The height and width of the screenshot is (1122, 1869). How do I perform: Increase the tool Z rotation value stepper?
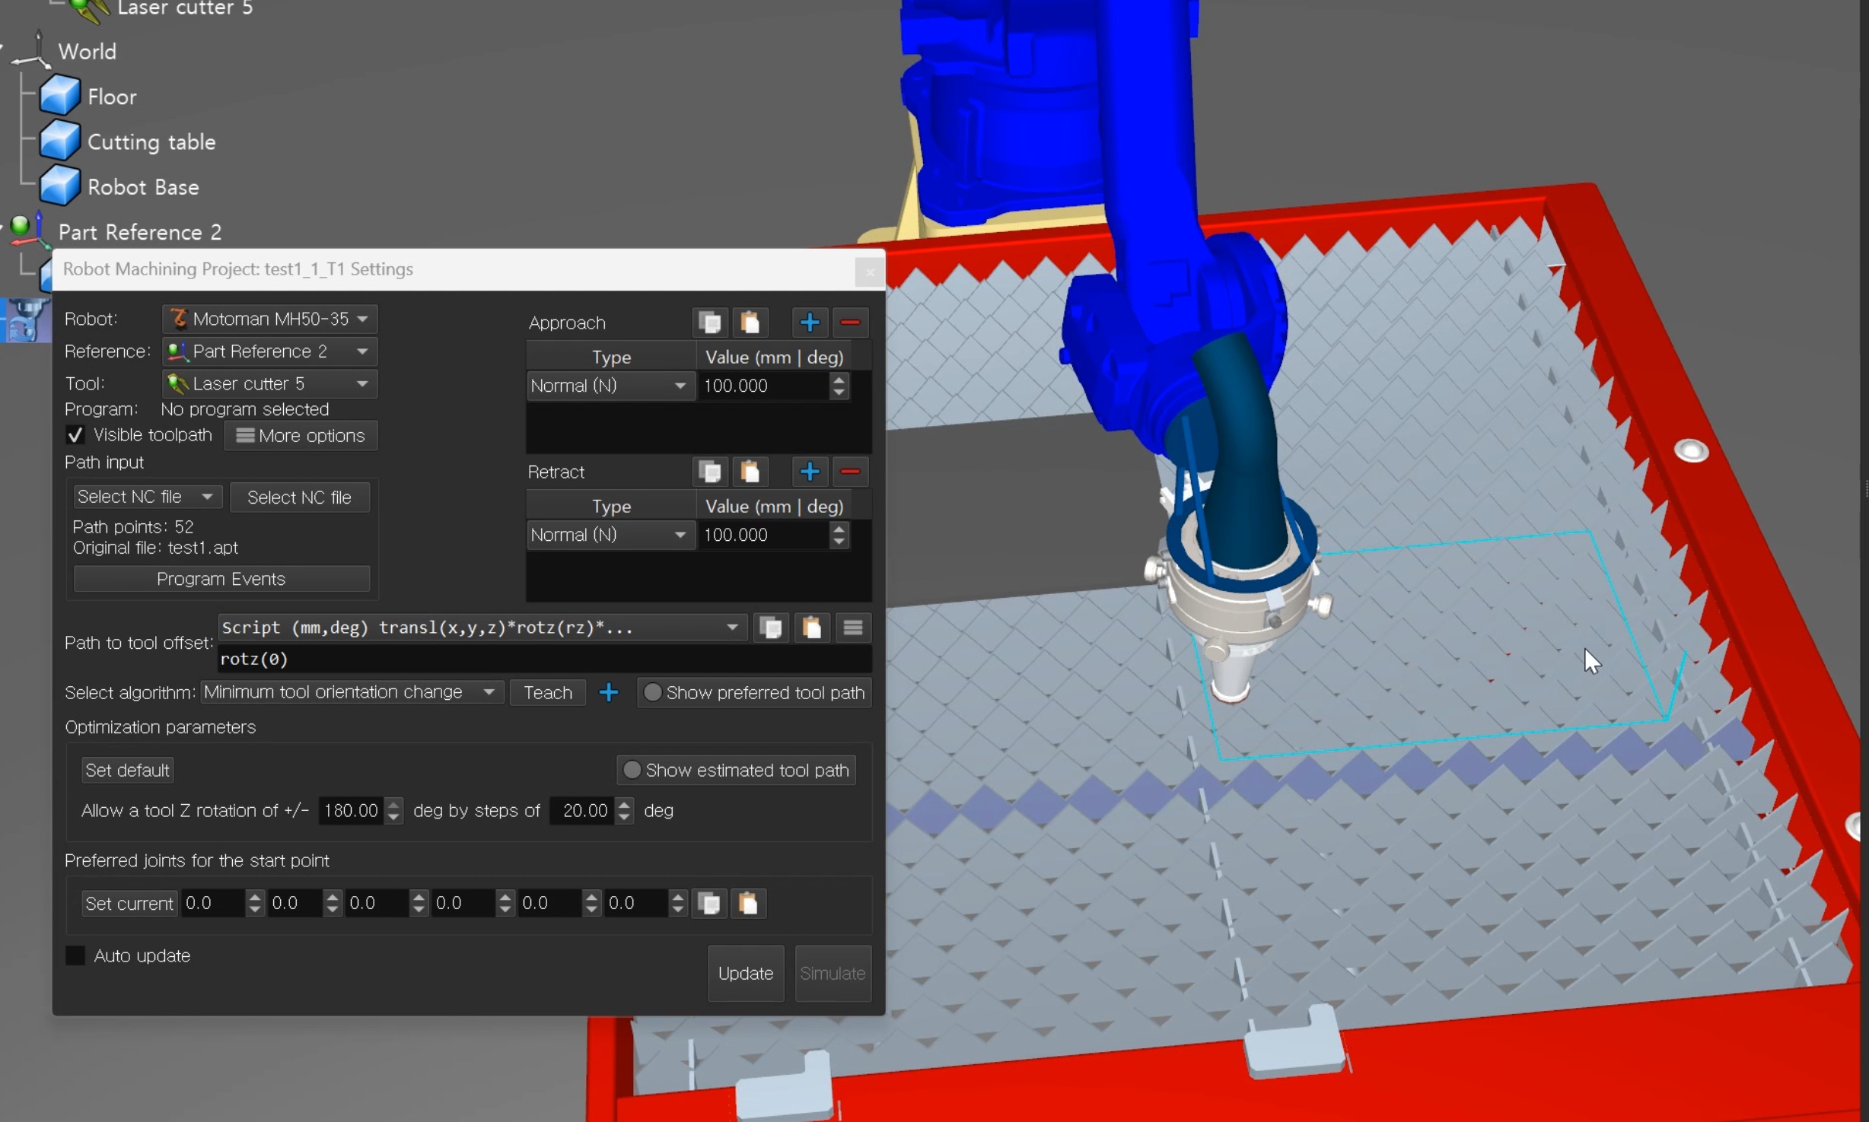click(393, 804)
